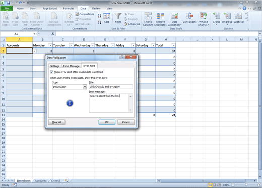The height and width of the screenshot is (188, 262).
Task: Click the Clear All button
Action: click(56, 122)
